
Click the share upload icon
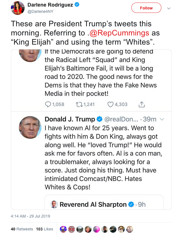[141, 105]
